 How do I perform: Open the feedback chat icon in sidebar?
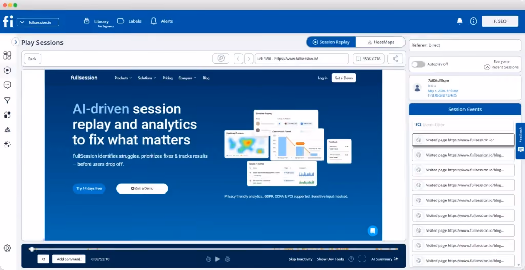pyautogui.click(x=7, y=85)
